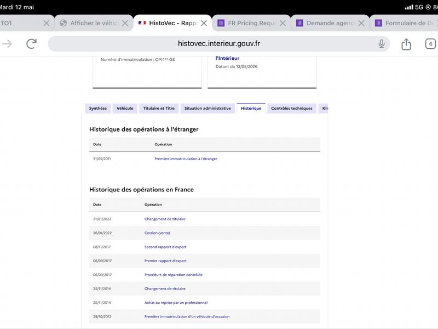This screenshot has height=329, width=438.
Task: Click Premier rapport d'expert entry
Action: pos(165,261)
